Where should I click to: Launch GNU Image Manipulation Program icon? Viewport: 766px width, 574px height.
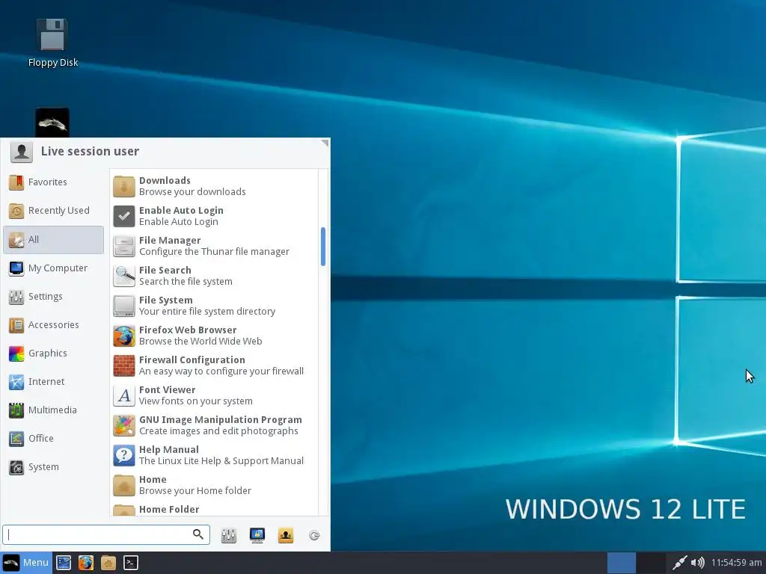click(124, 425)
